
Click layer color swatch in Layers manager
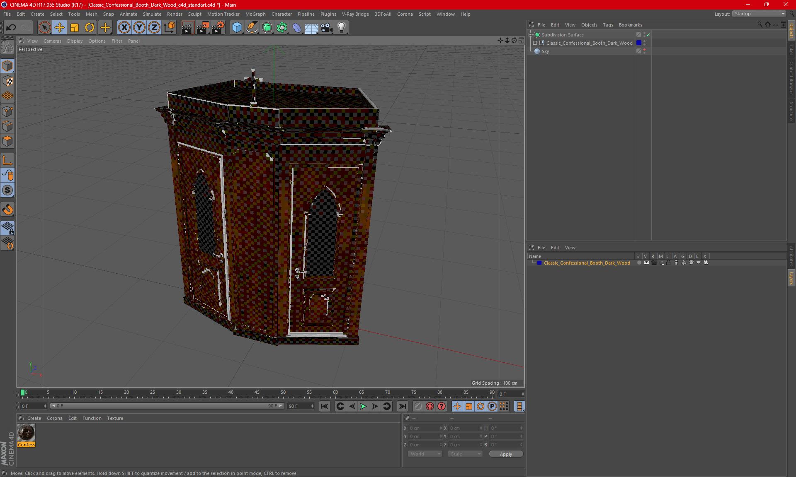pyautogui.click(x=539, y=263)
